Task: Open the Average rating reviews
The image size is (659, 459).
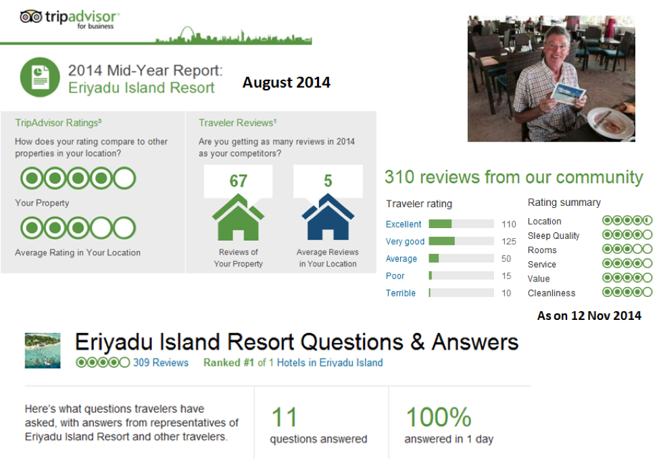Action: click(401, 259)
